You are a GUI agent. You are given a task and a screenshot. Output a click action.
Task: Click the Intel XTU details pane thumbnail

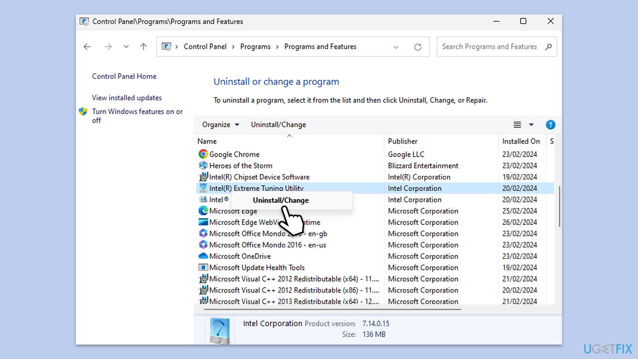[219, 331]
